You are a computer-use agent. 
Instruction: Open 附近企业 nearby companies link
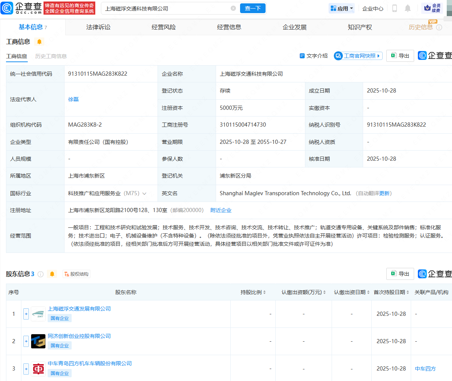tap(221, 210)
